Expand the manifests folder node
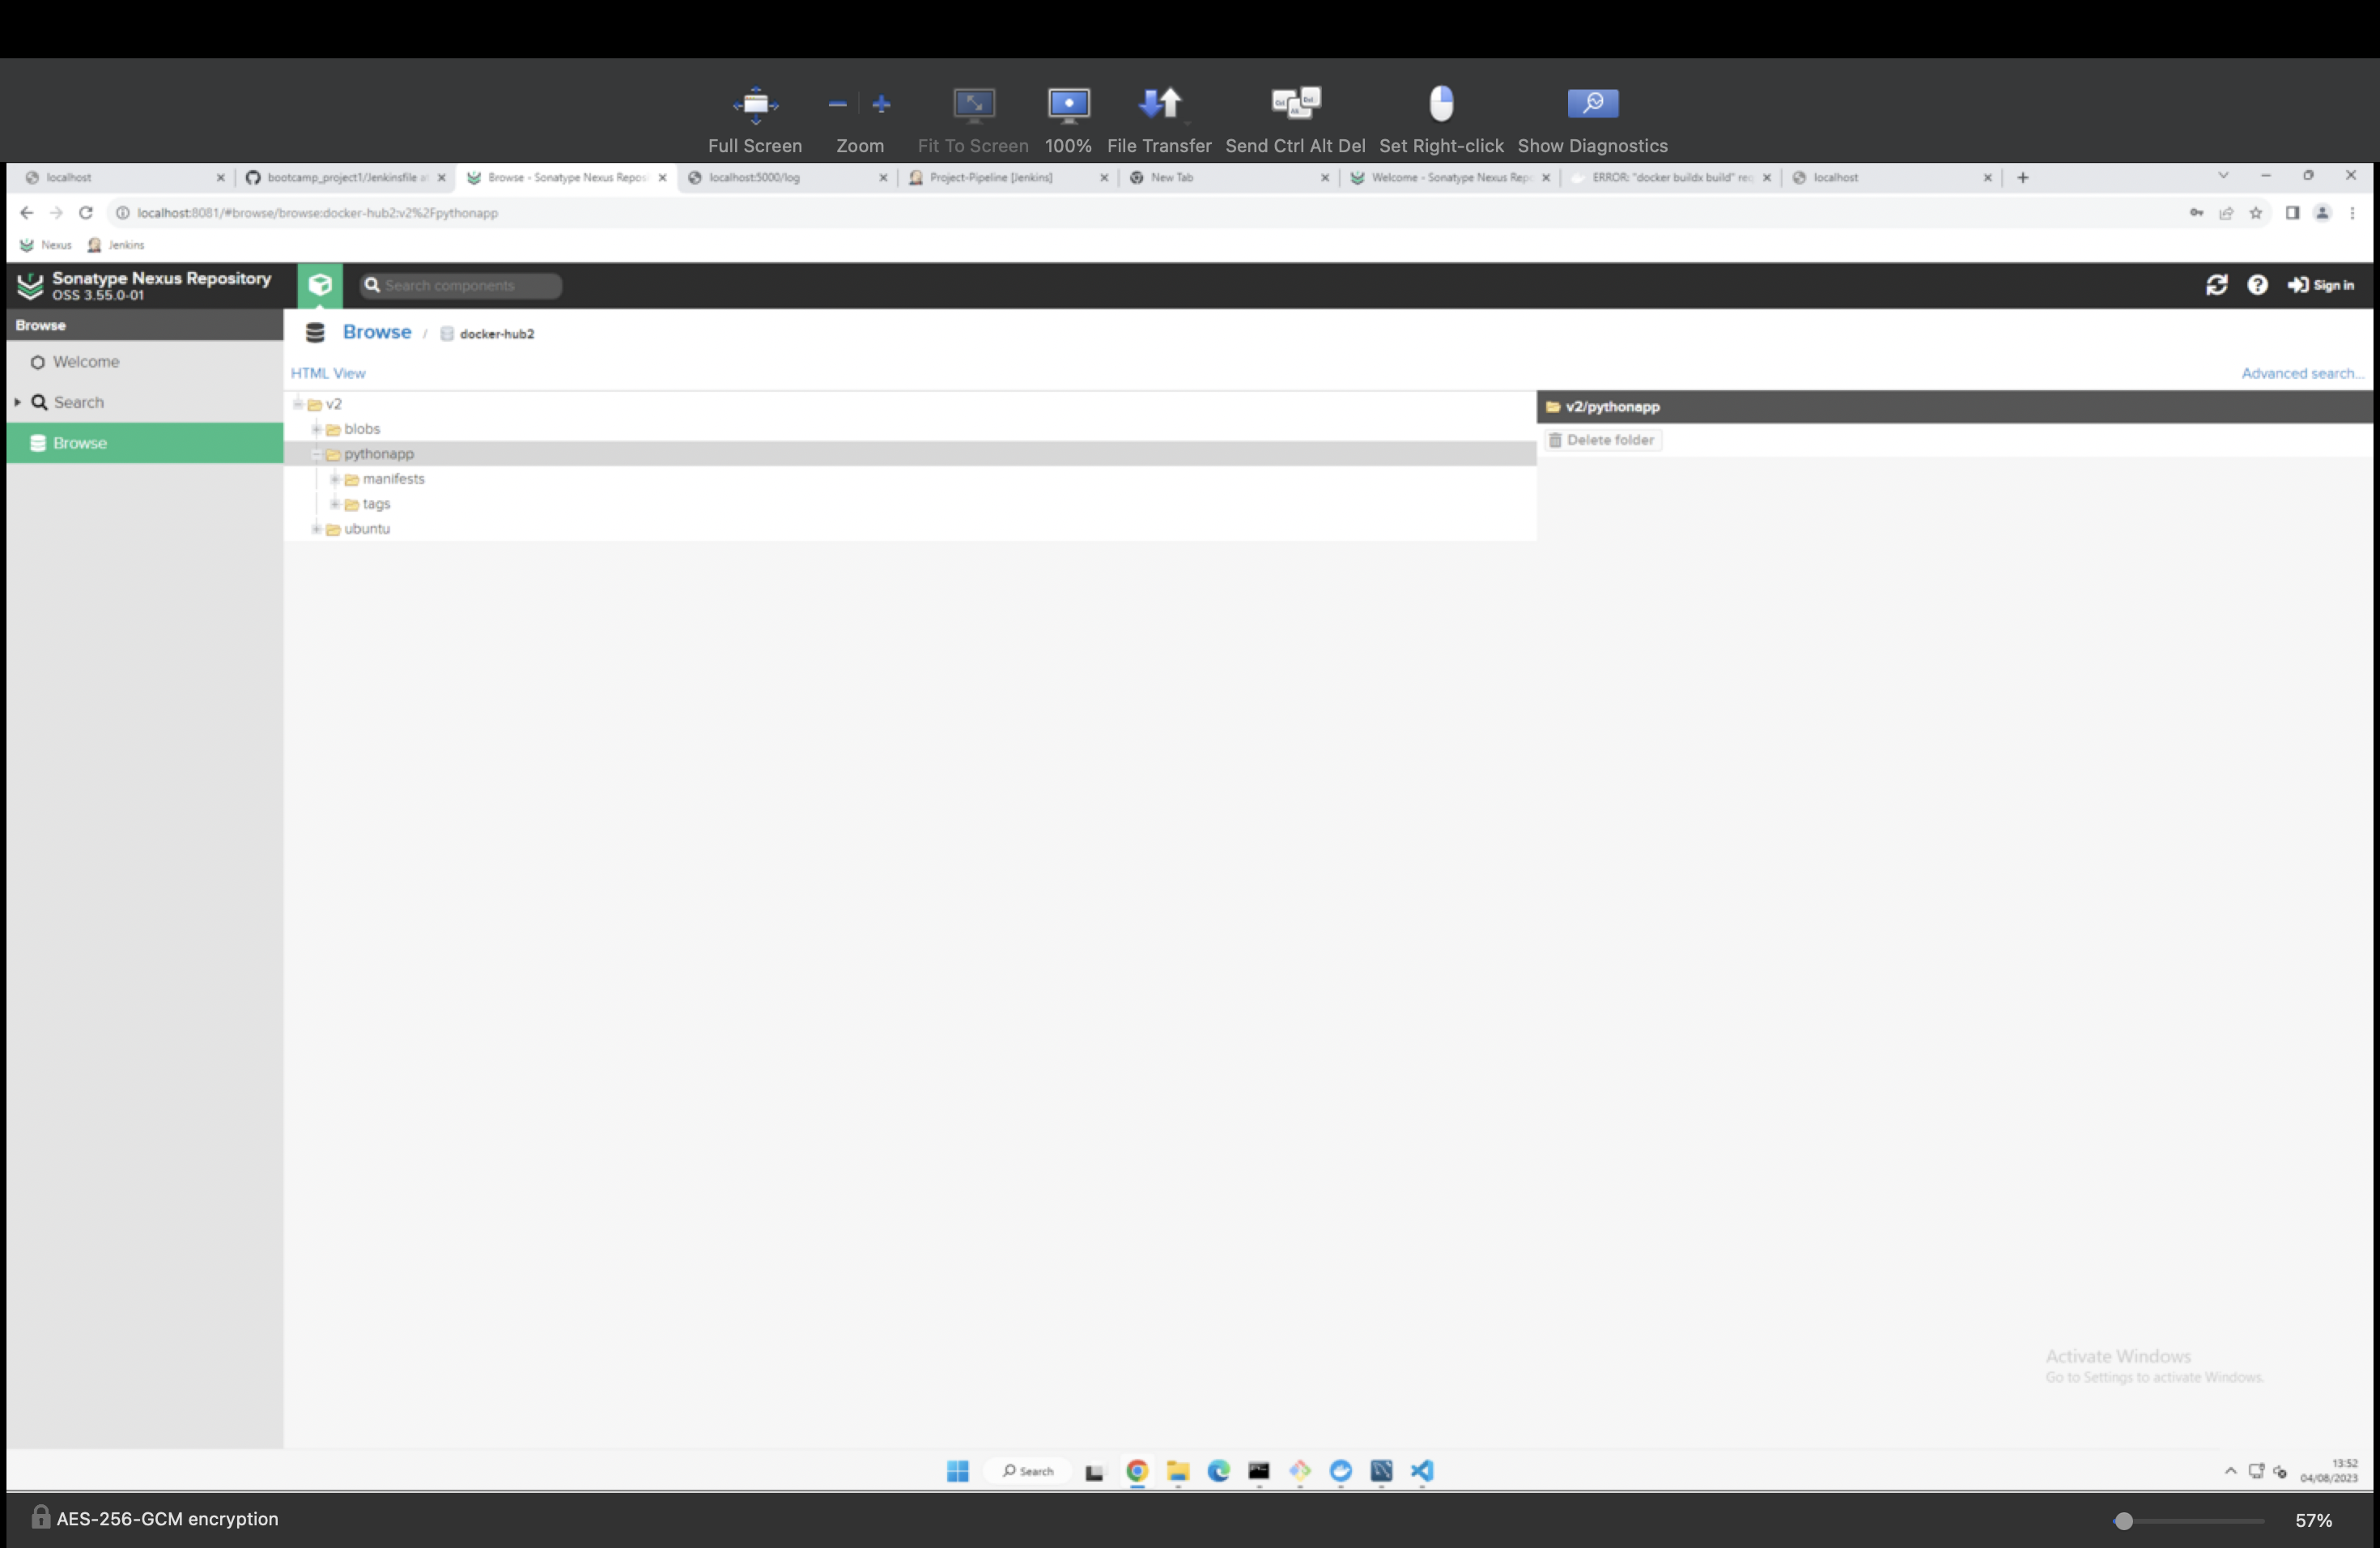This screenshot has width=2380, height=1548. 335,479
